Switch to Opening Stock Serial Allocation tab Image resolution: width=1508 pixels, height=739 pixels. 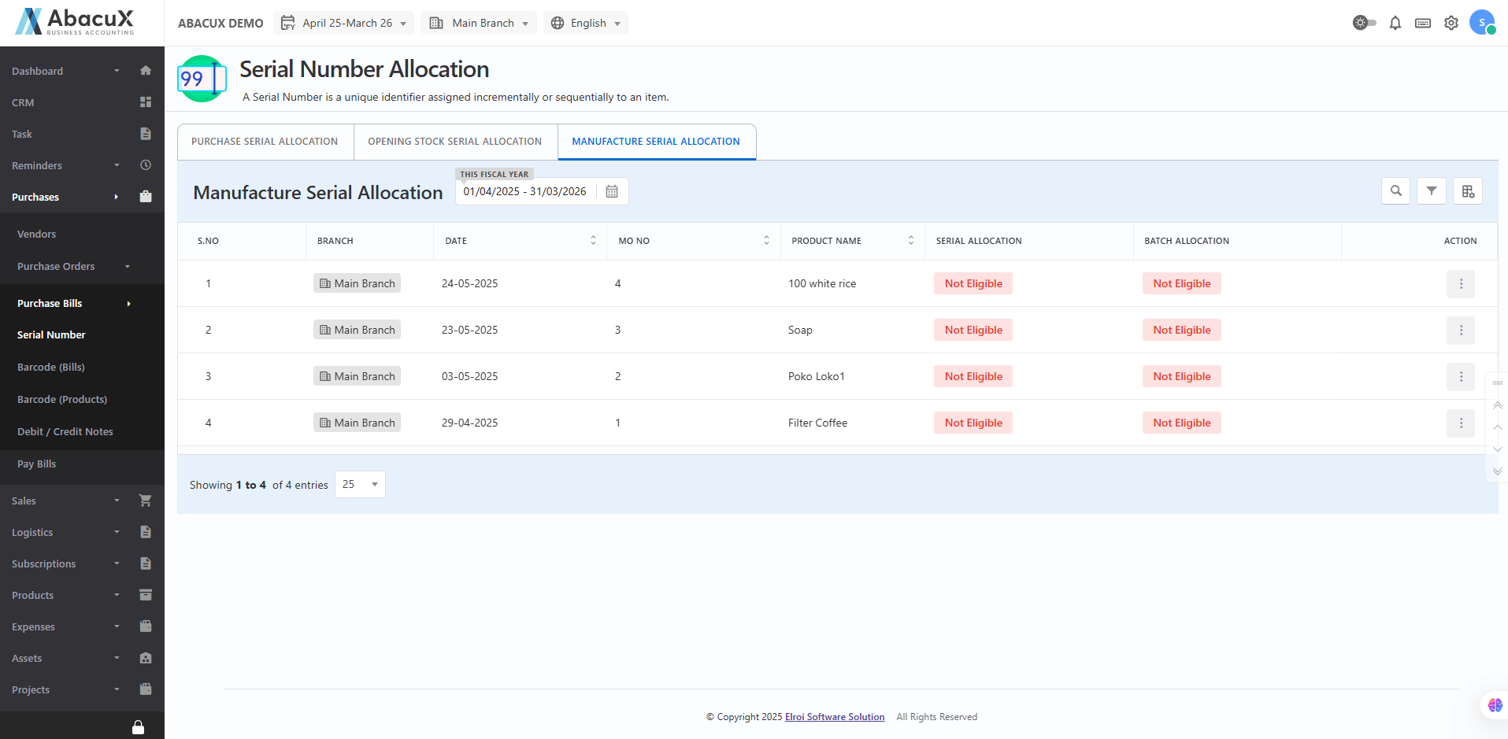454,142
